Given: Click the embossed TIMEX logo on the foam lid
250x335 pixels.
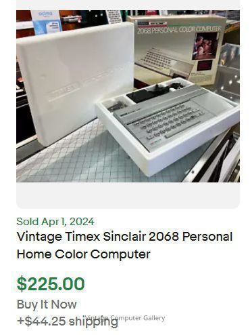Looking at the screenshot, I should point(64,92).
